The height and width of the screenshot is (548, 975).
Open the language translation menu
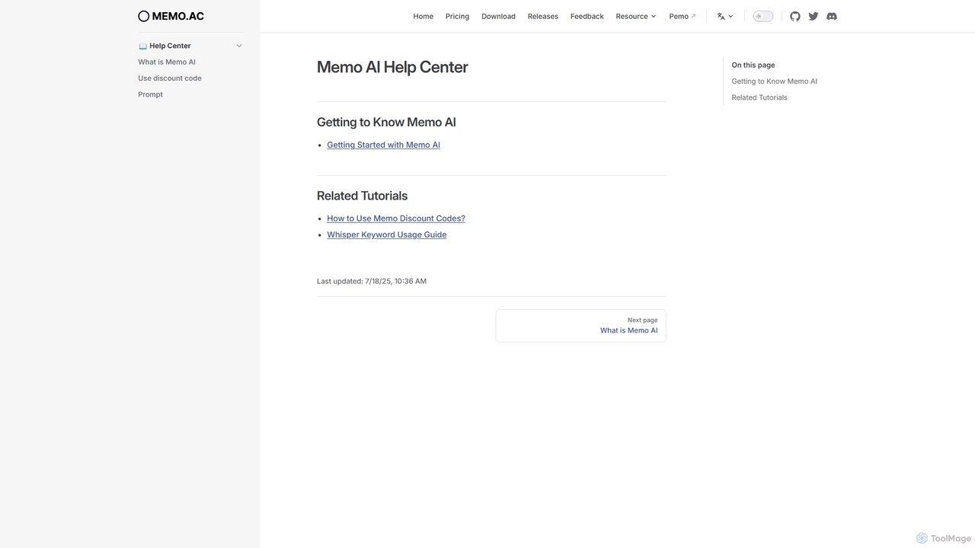click(x=725, y=16)
